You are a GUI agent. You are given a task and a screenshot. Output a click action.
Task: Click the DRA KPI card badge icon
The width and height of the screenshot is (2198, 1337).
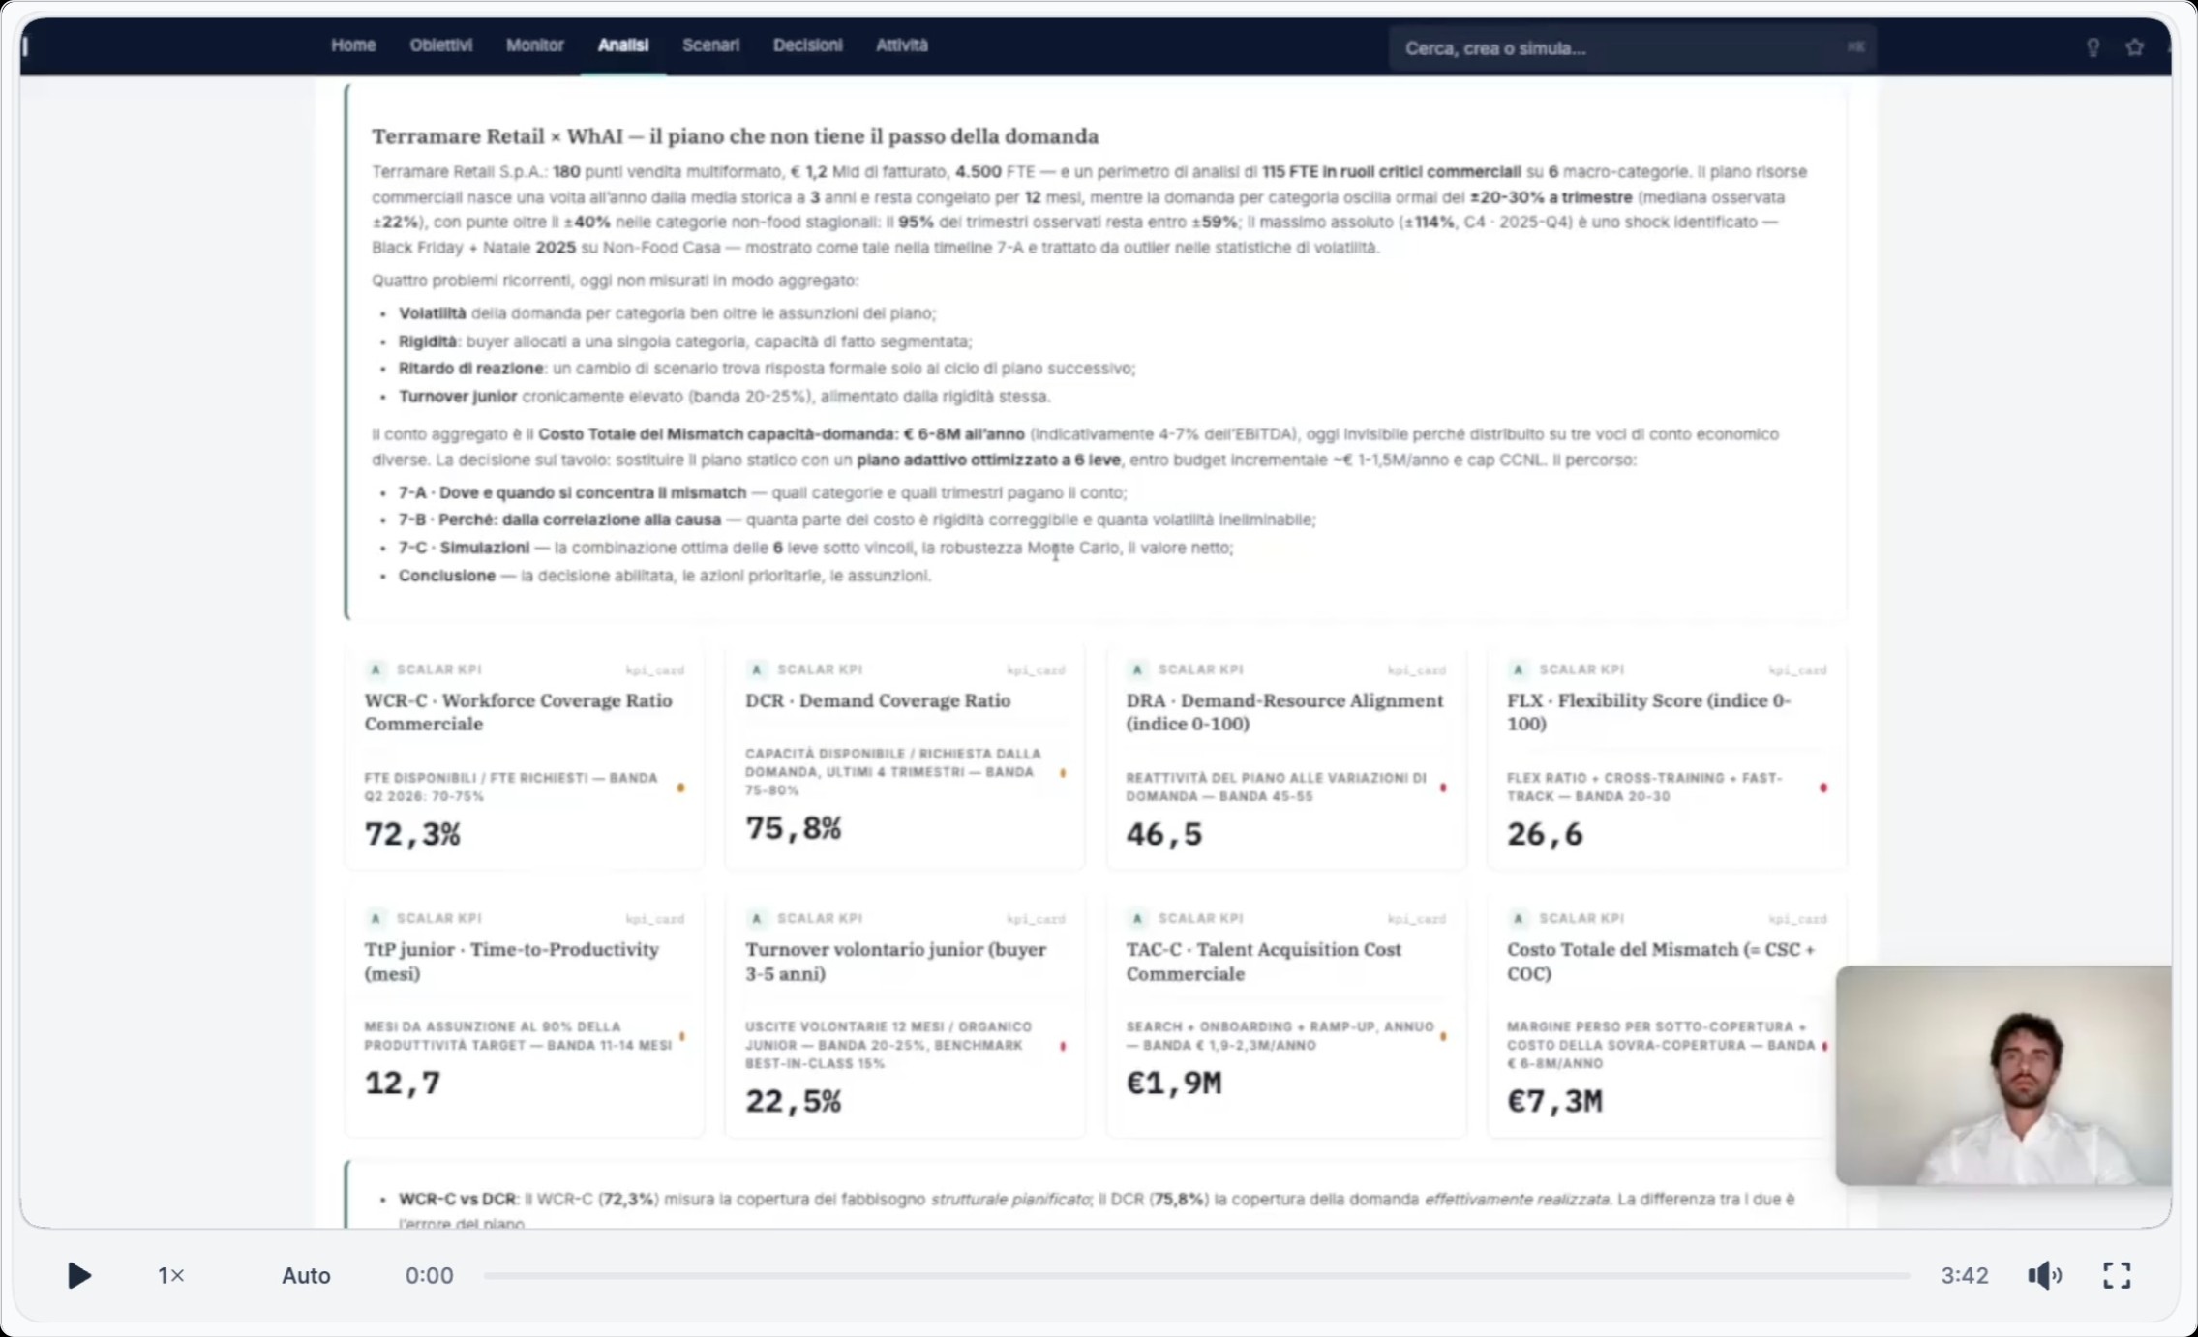click(x=1137, y=669)
